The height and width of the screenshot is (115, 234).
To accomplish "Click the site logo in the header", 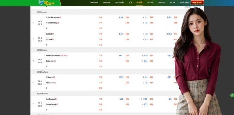I will 46,3.
